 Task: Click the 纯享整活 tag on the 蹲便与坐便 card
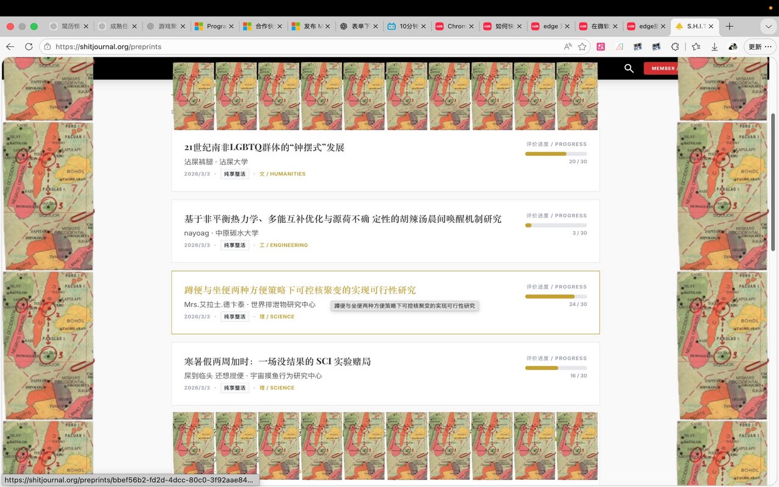[235, 317]
